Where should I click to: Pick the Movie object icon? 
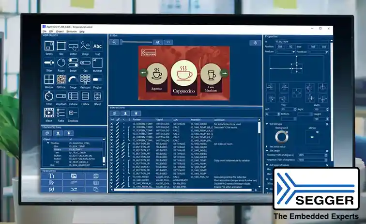click(x=49, y=112)
